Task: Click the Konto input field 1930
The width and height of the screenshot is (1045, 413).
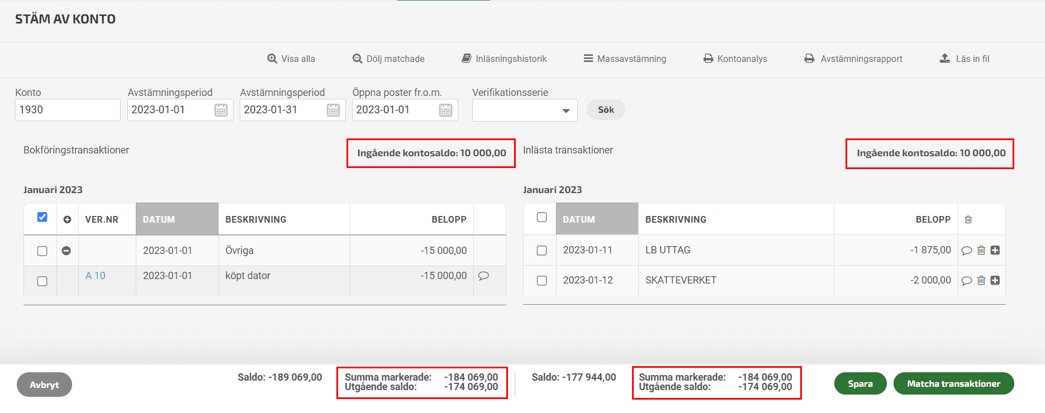Action: [68, 110]
